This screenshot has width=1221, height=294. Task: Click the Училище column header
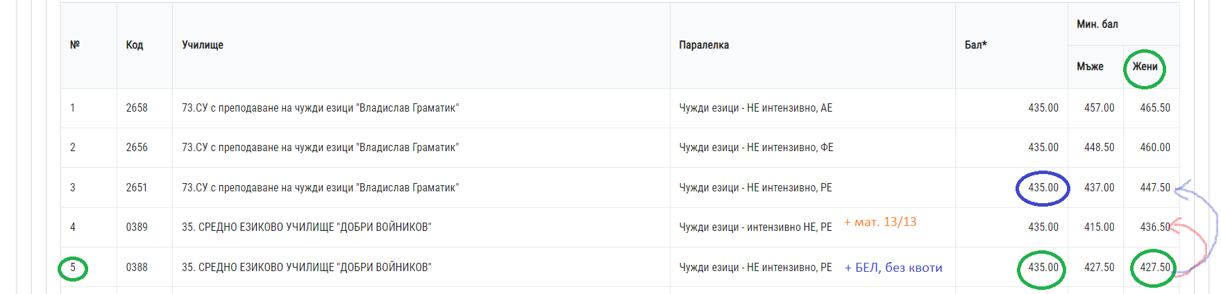click(203, 45)
